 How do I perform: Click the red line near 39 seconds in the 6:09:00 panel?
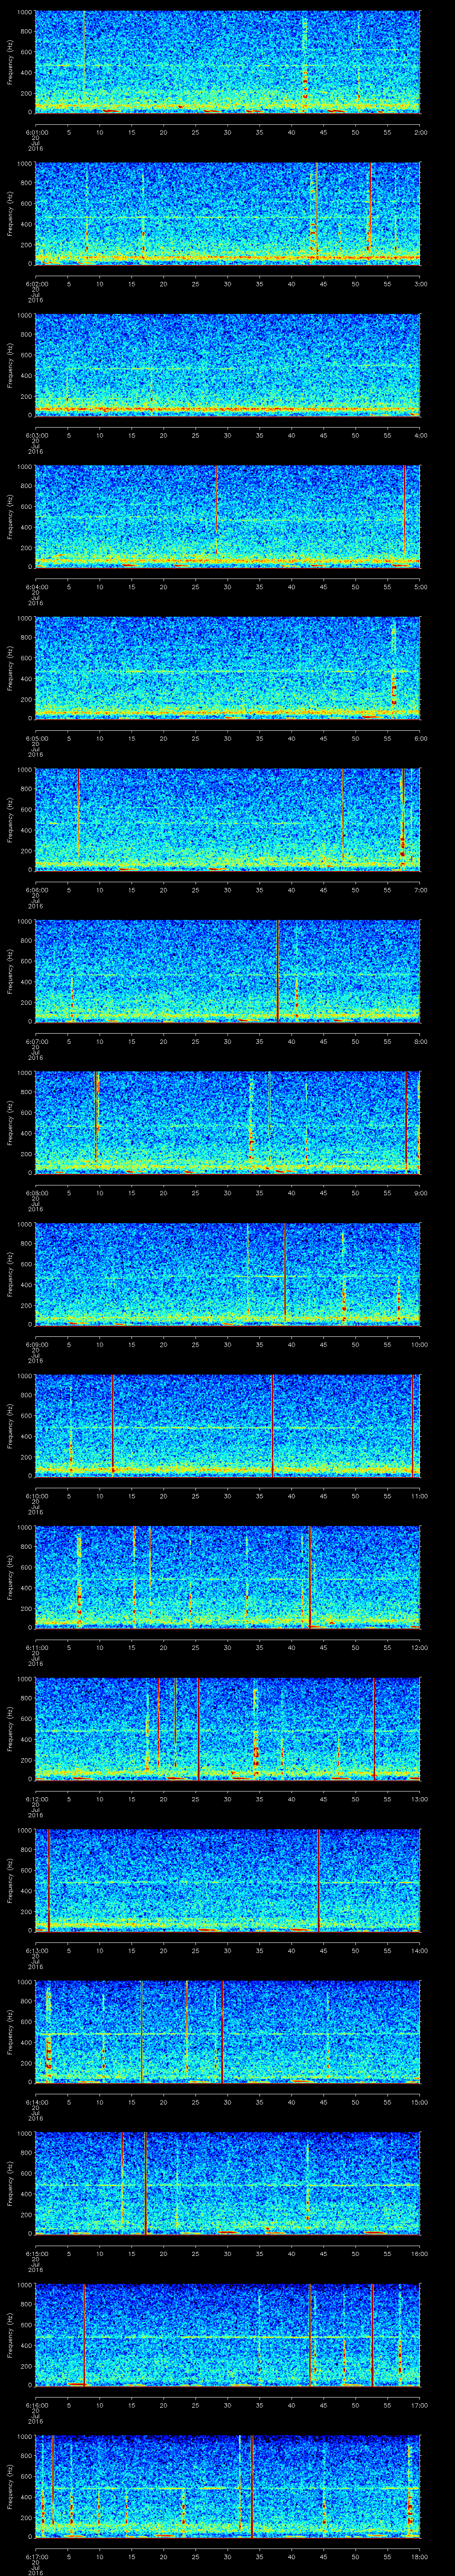click(285, 1272)
